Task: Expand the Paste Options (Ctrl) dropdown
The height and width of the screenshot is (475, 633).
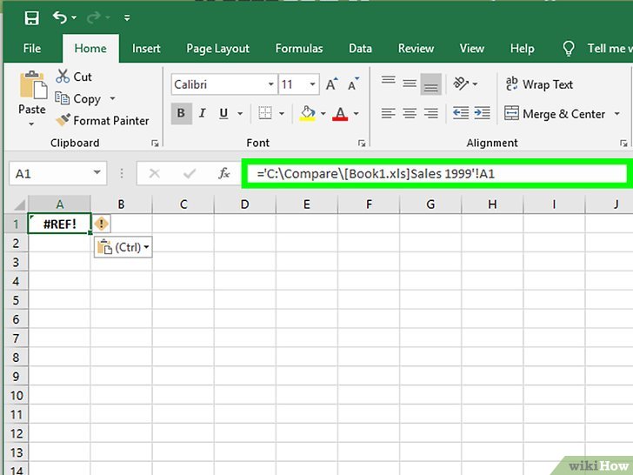Action: [123, 247]
